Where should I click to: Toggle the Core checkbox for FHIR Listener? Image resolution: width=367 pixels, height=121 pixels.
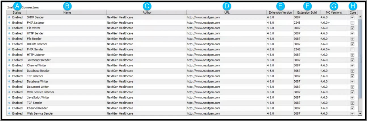pyautogui.click(x=352, y=23)
